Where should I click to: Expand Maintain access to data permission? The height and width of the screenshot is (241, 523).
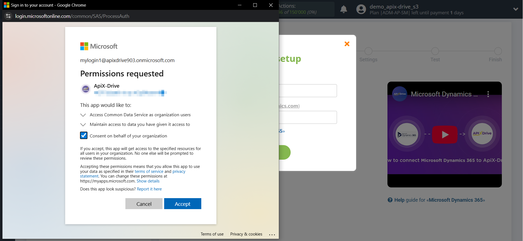pyautogui.click(x=83, y=124)
